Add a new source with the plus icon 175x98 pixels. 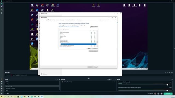click(x=112, y=79)
